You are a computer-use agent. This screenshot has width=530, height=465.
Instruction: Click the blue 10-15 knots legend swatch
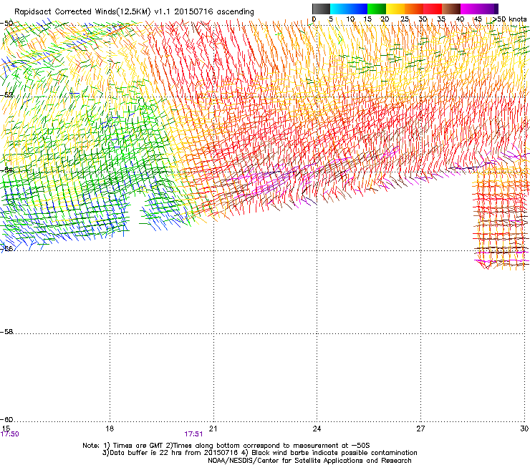point(358,9)
